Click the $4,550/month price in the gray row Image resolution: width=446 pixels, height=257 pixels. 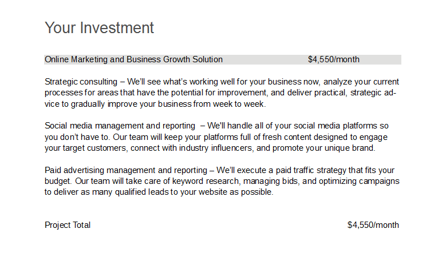(x=333, y=59)
